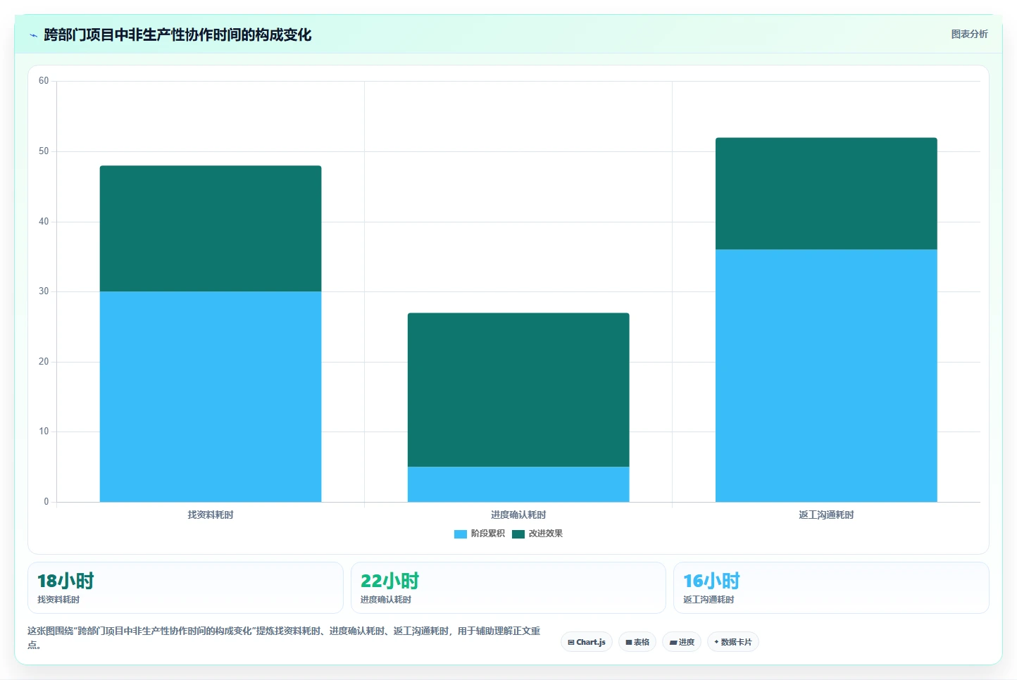Viewport: 1017px width, 680px height.
Task: Click the 返工沟通耗时 caption under 16小时
Action: (709, 600)
